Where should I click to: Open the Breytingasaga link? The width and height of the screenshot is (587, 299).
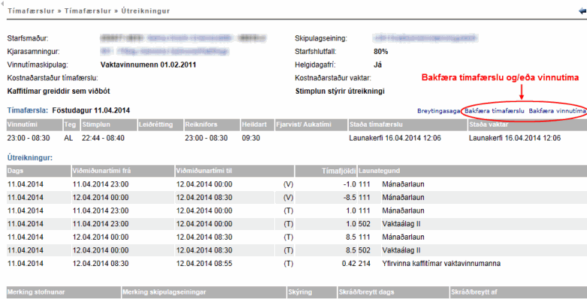point(438,111)
